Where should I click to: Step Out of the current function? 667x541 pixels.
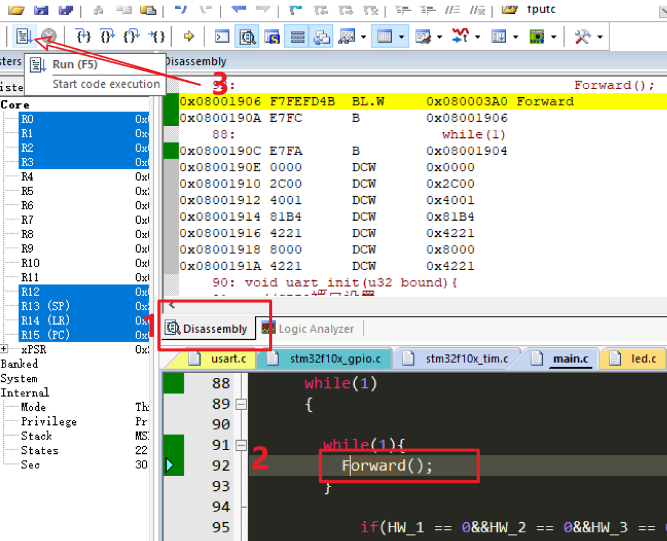pyautogui.click(x=132, y=36)
